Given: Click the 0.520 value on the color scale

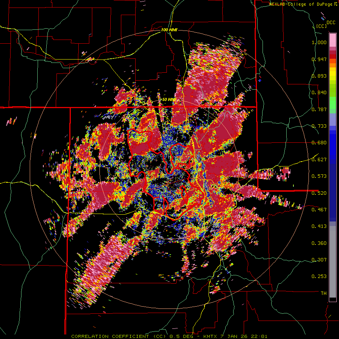Looking at the screenshot, I should pos(319,193).
